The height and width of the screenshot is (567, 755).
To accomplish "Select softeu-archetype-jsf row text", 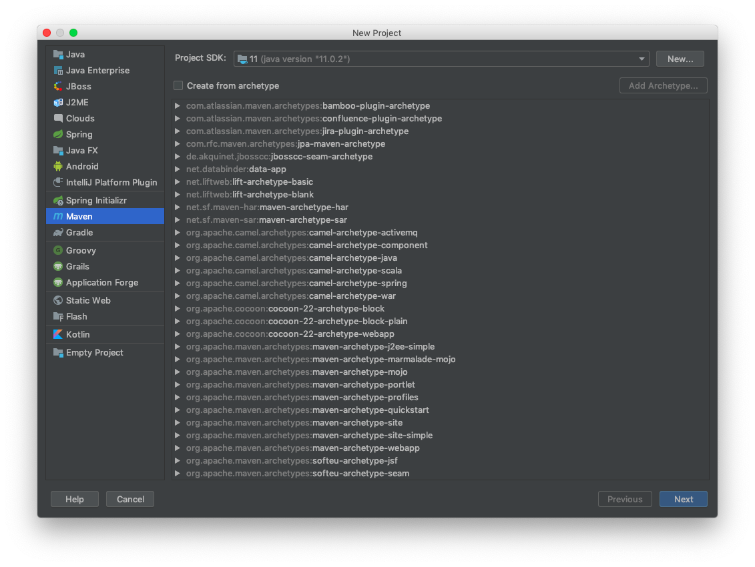I will tap(292, 461).
